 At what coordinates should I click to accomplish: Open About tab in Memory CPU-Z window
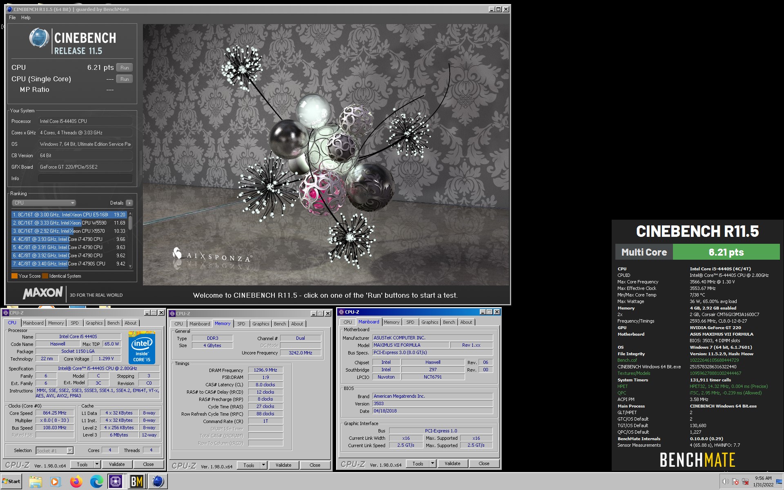click(x=297, y=324)
